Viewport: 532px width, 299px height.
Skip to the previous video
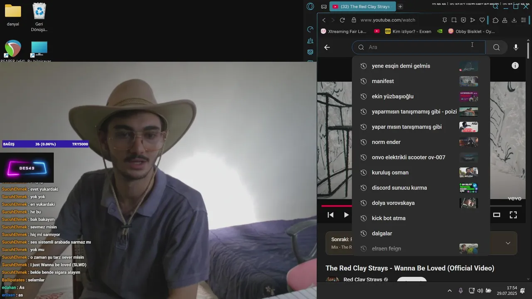click(330, 215)
